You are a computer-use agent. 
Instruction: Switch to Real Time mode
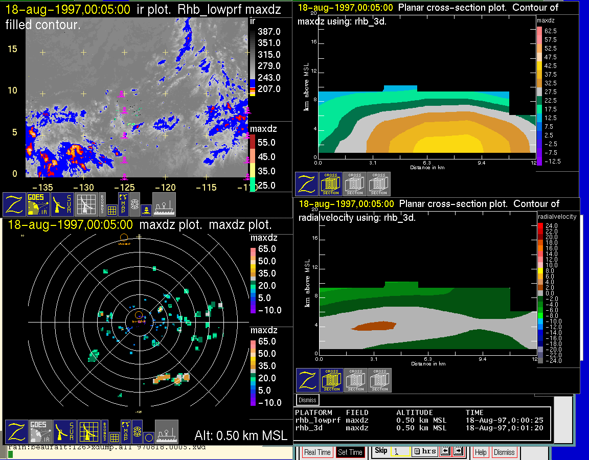317,452
